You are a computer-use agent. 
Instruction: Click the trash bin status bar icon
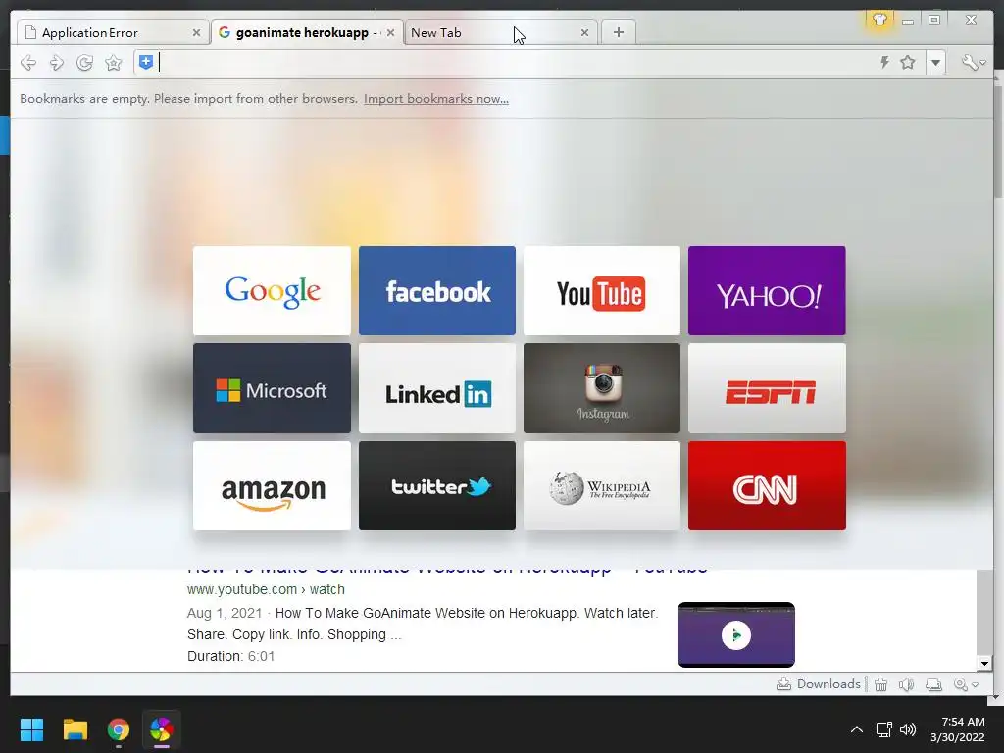(x=881, y=684)
